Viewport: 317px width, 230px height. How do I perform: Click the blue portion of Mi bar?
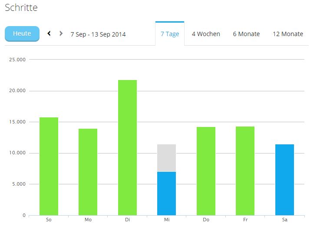(166, 193)
